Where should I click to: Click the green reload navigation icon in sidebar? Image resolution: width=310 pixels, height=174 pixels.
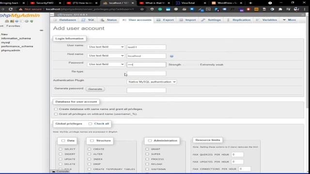pyautogui.click(x=31, y=21)
